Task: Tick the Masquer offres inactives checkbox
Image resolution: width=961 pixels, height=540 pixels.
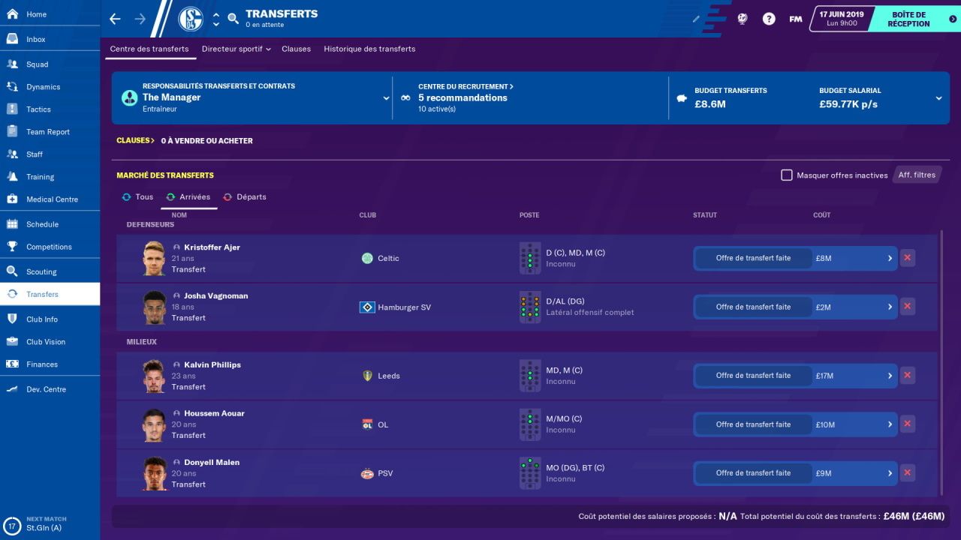Action: click(x=787, y=175)
